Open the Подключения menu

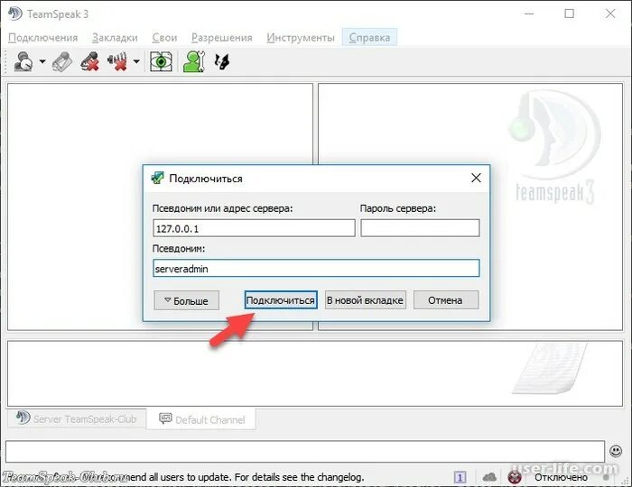click(x=42, y=38)
